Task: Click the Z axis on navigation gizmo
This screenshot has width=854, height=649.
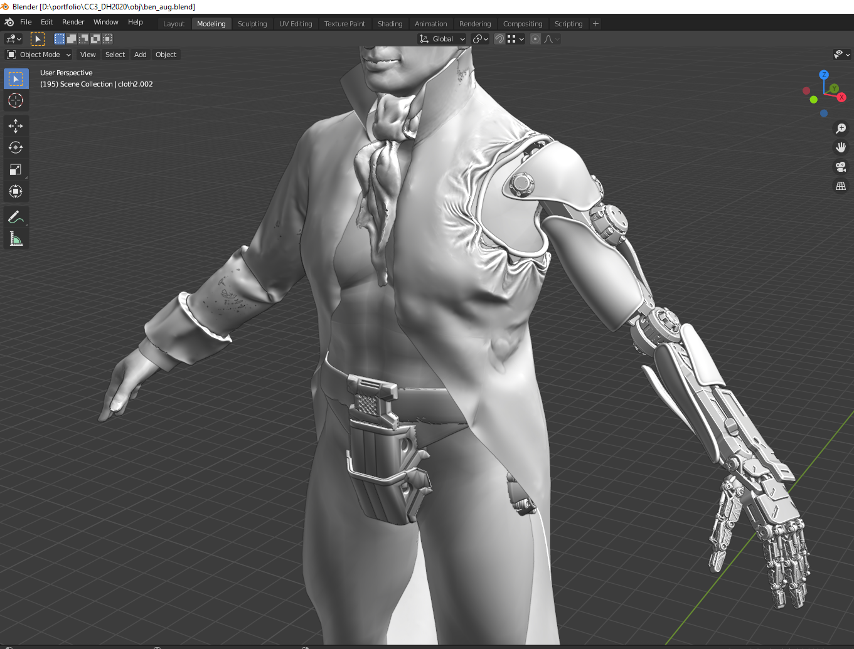Action: tap(824, 75)
